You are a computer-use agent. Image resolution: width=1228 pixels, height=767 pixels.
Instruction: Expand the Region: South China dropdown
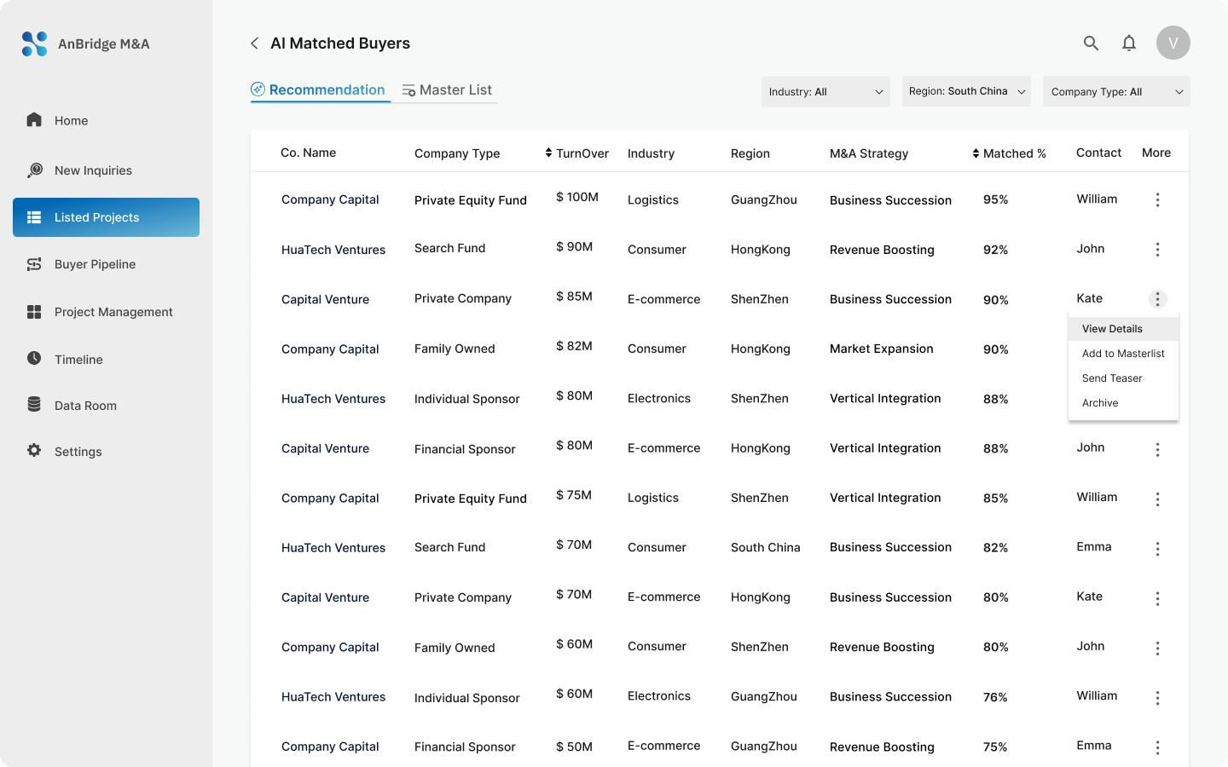click(966, 91)
